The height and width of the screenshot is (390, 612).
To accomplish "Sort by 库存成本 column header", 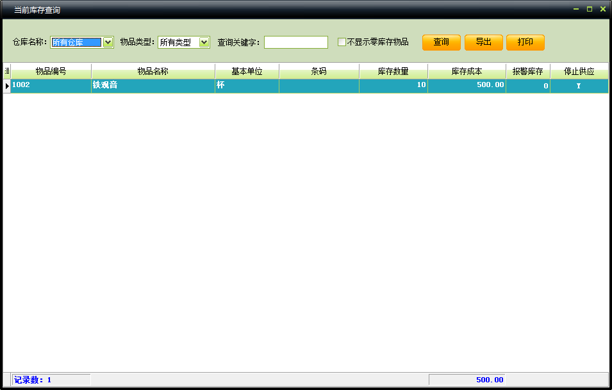I will click(467, 71).
